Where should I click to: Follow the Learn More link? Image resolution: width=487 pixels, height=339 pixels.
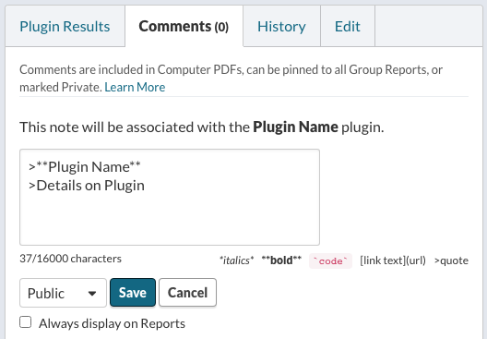135,88
